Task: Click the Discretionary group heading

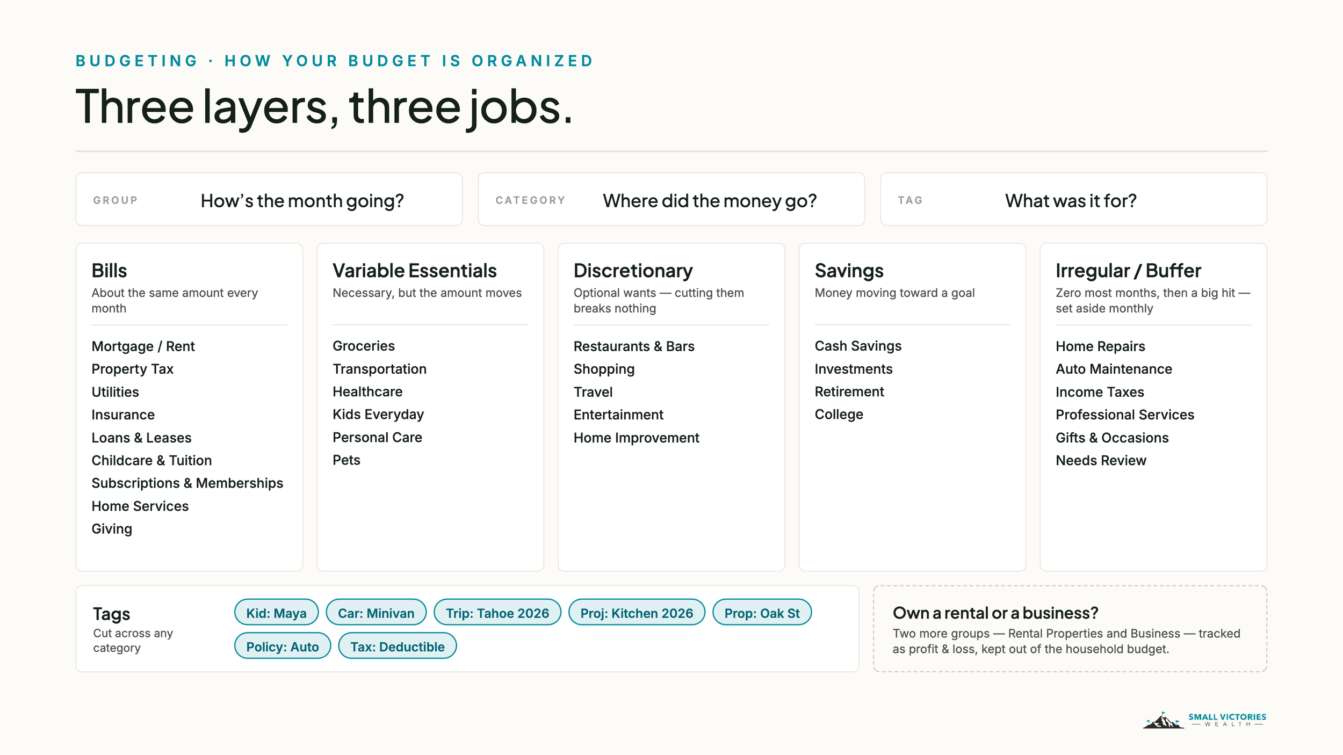Action: (633, 271)
